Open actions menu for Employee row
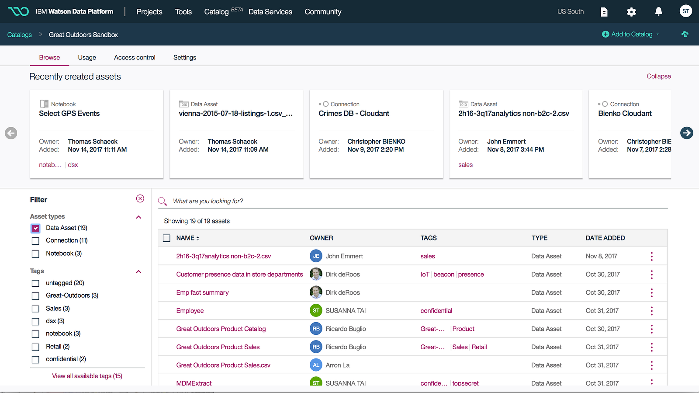 (651, 311)
